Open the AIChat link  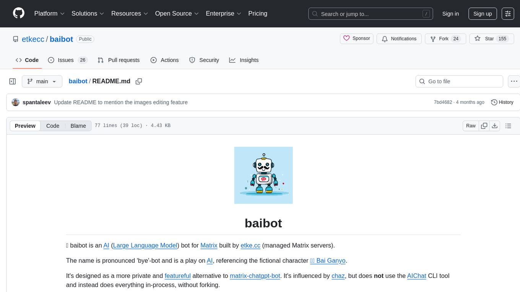[x=417, y=276]
